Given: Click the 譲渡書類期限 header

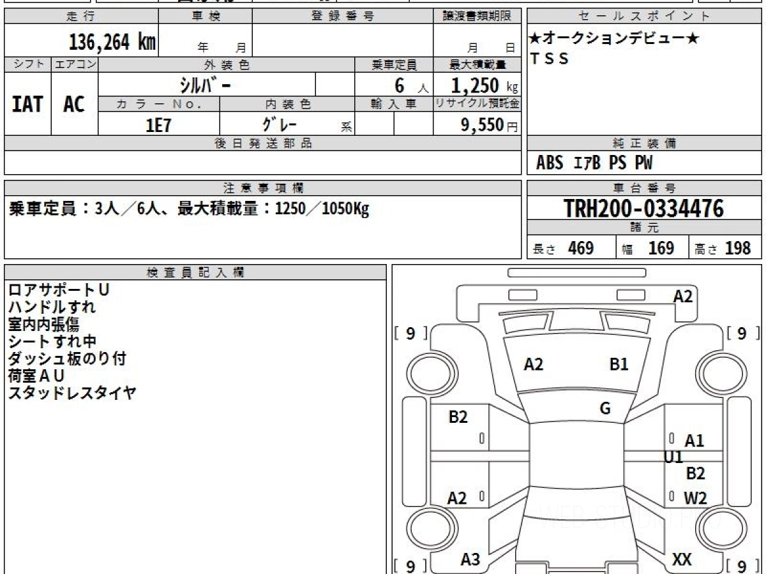Looking at the screenshot, I should tap(477, 17).
